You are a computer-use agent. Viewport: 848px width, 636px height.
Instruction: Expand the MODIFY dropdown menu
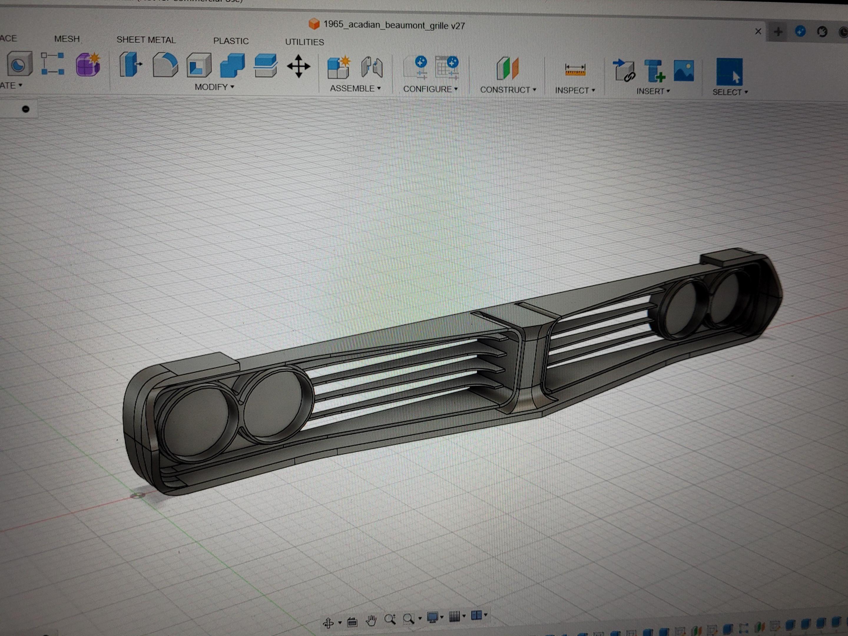tap(214, 87)
